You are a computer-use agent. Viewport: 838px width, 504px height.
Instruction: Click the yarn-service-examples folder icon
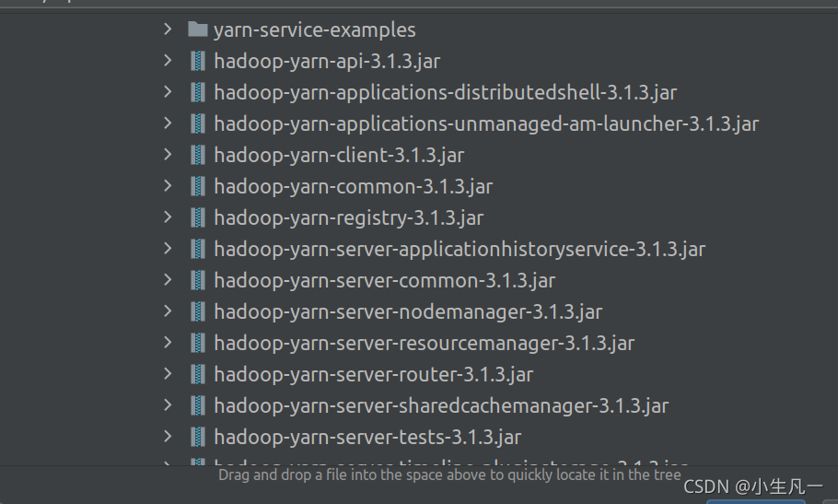[x=198, y=29]
